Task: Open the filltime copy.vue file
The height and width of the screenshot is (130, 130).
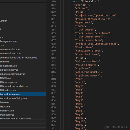Action: (9, 82)
